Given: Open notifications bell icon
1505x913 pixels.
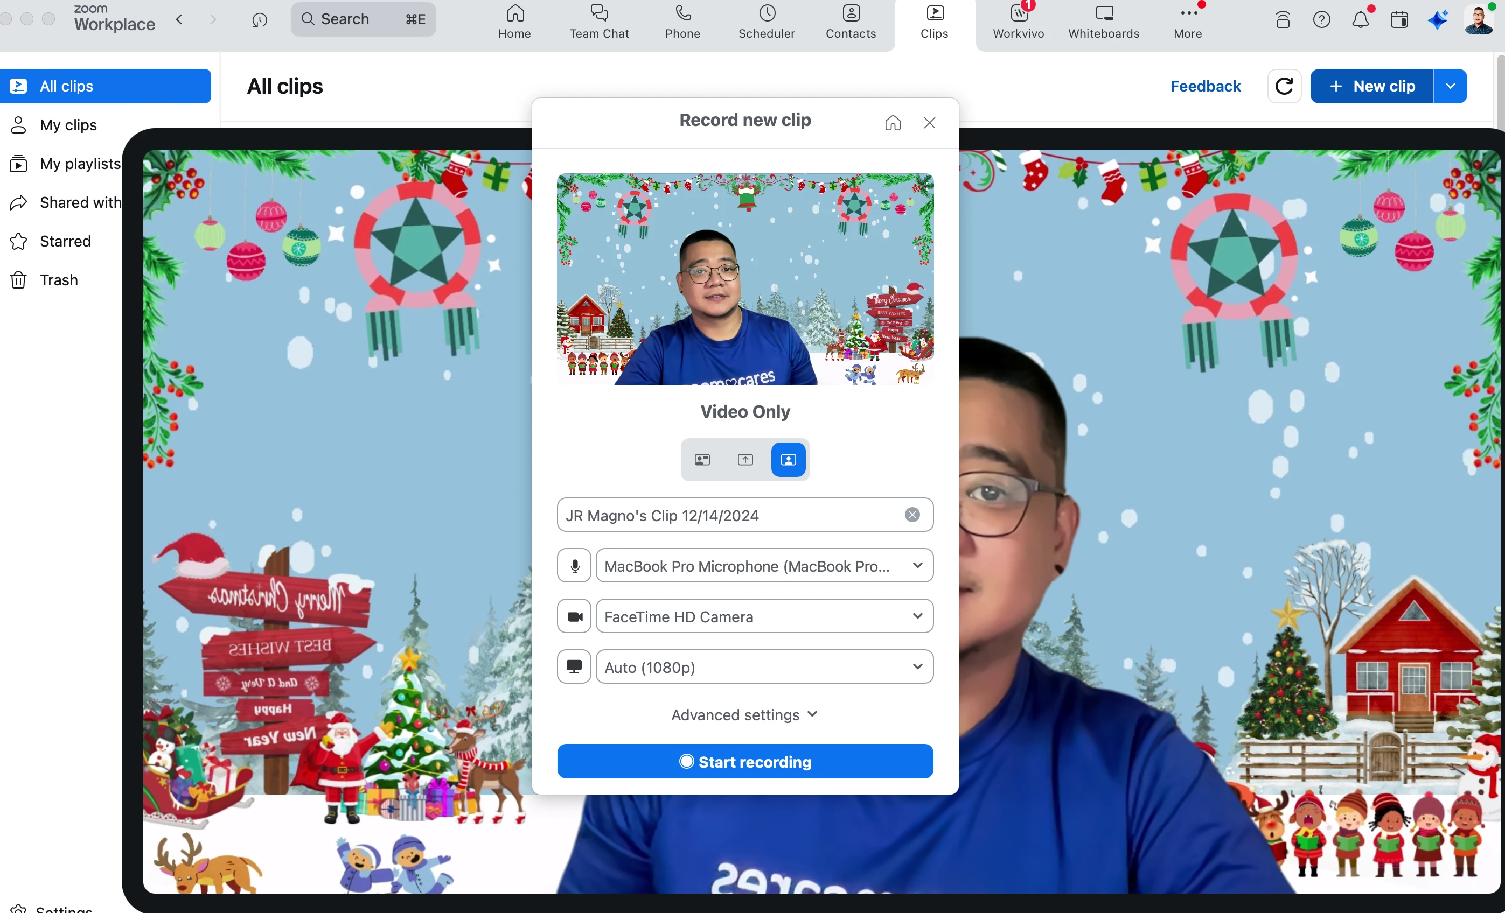Looking at the screenshot, I should [x=1360, y=20].
